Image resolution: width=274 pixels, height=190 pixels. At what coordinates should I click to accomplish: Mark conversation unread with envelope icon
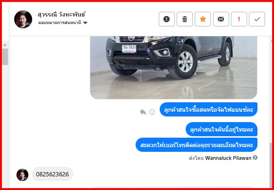tap(221, 19)
